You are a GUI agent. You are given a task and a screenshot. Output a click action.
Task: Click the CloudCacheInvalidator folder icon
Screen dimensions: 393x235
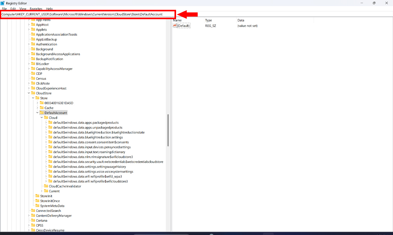point(46,186)
